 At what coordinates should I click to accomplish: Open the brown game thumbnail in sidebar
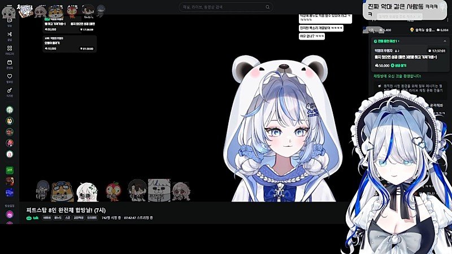[10, 181]
